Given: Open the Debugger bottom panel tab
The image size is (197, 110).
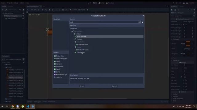Looking at the screenshot, I should (x=37, y=102).
